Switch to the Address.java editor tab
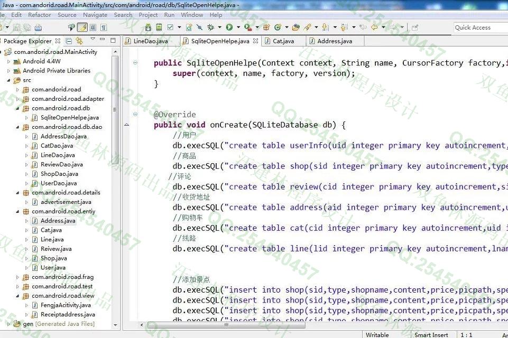This screenshot has height=338, width=508. [x=335, y=41]
